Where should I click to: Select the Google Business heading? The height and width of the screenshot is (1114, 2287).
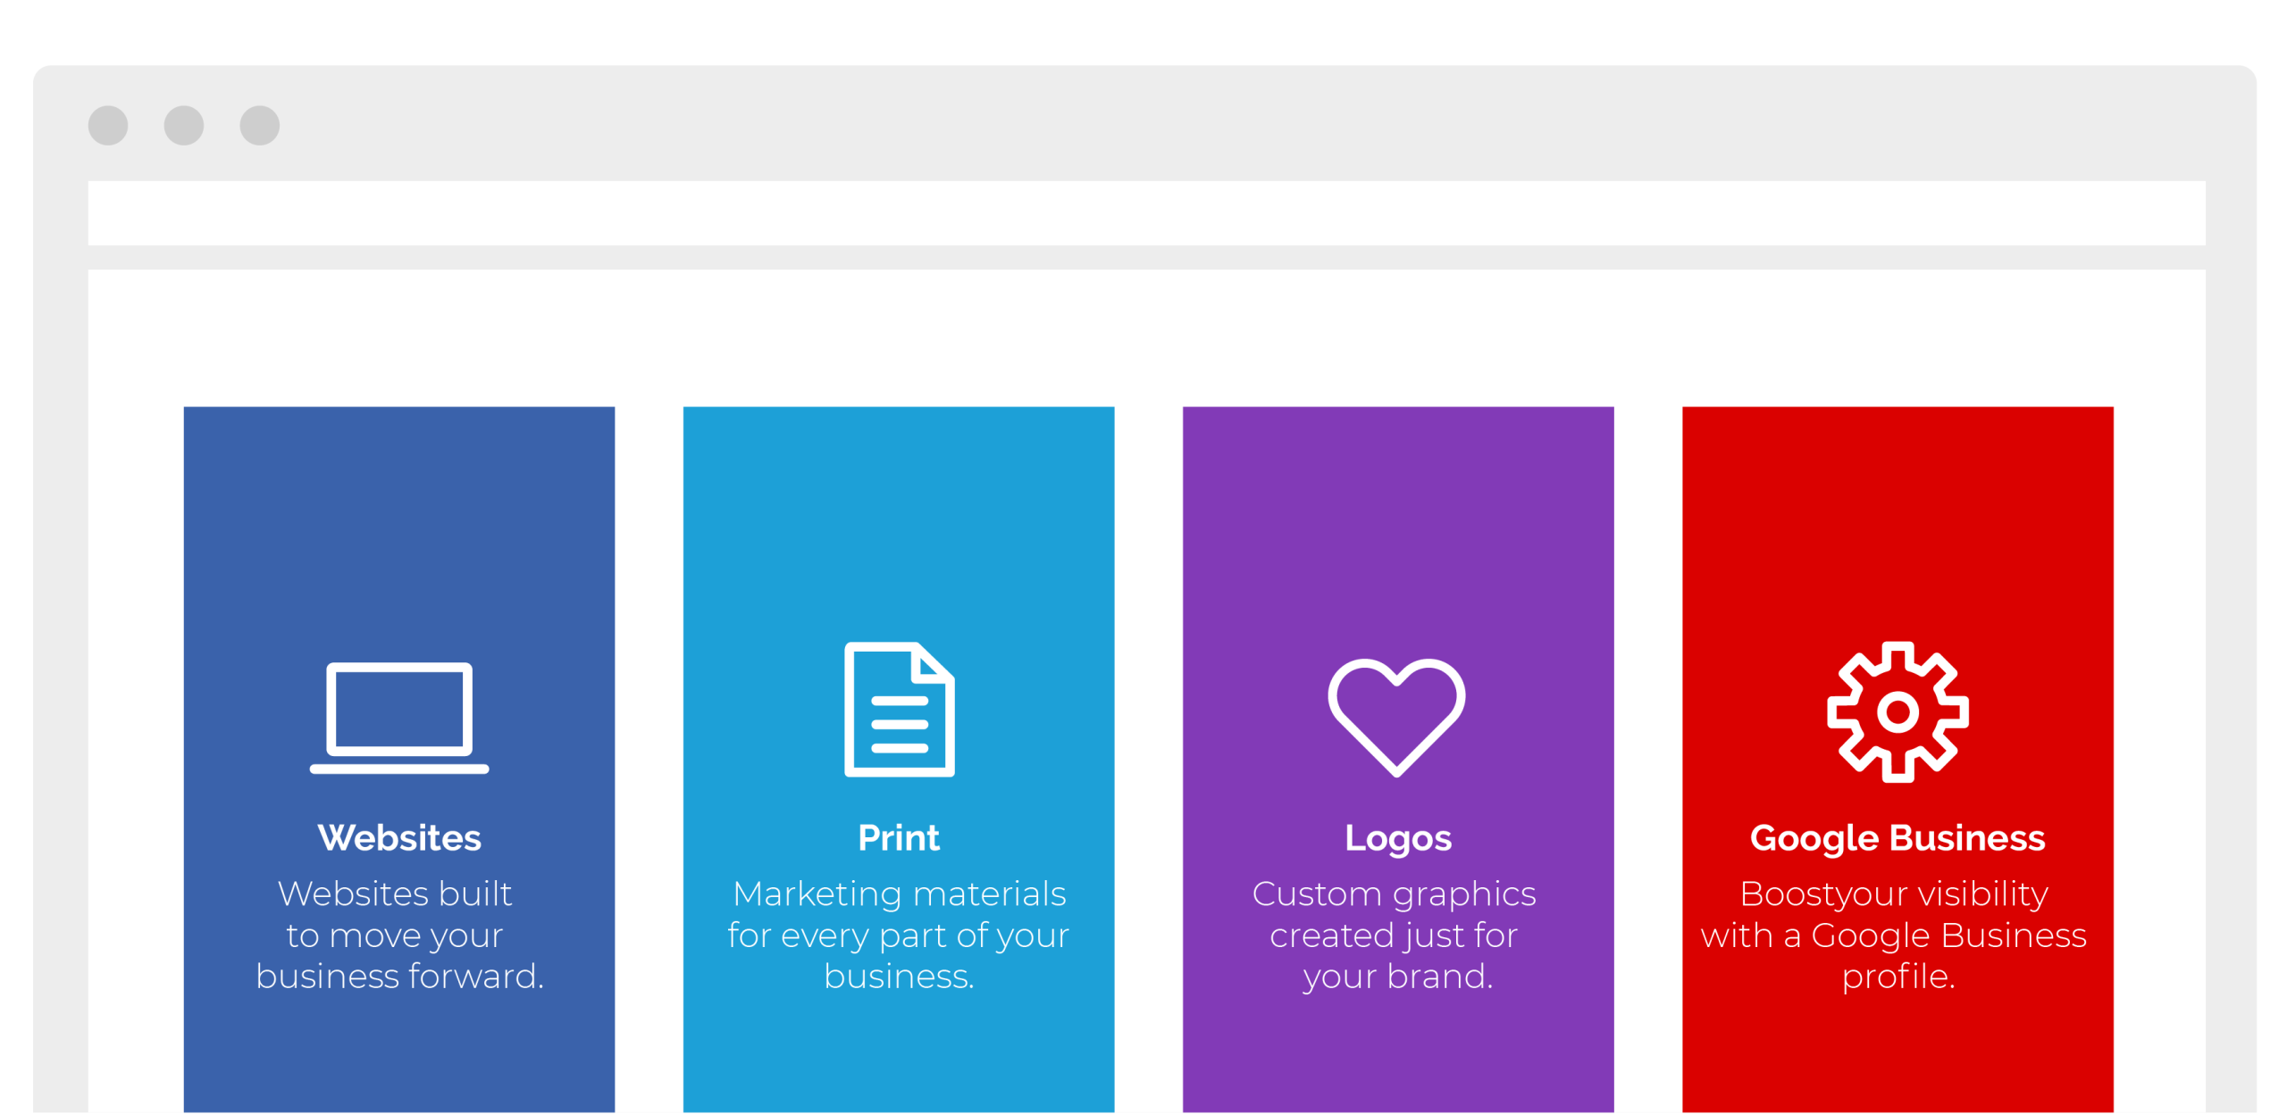(x=1897, y=838)
